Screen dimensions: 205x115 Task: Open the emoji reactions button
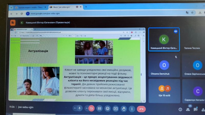pos(108,109)
